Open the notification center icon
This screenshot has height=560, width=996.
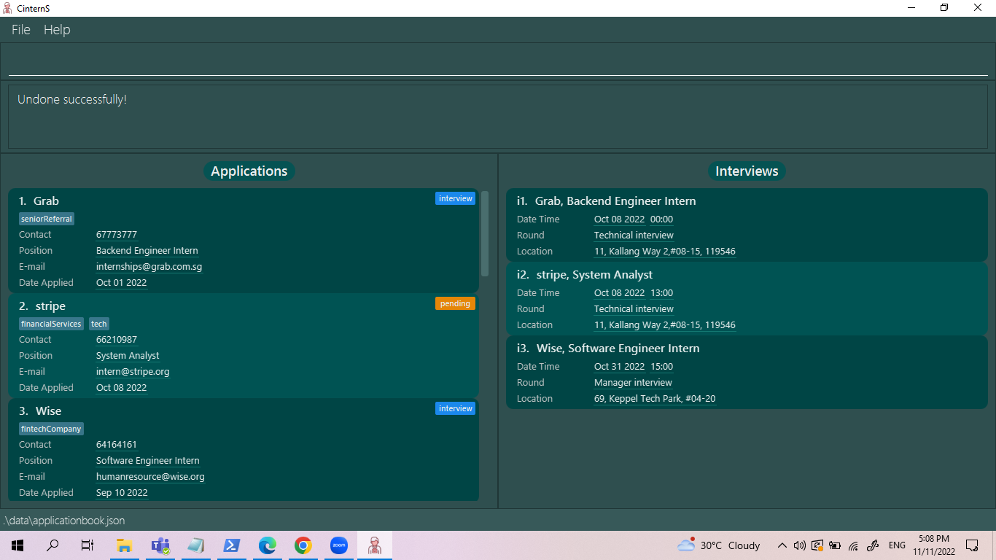tap(972, 545)
